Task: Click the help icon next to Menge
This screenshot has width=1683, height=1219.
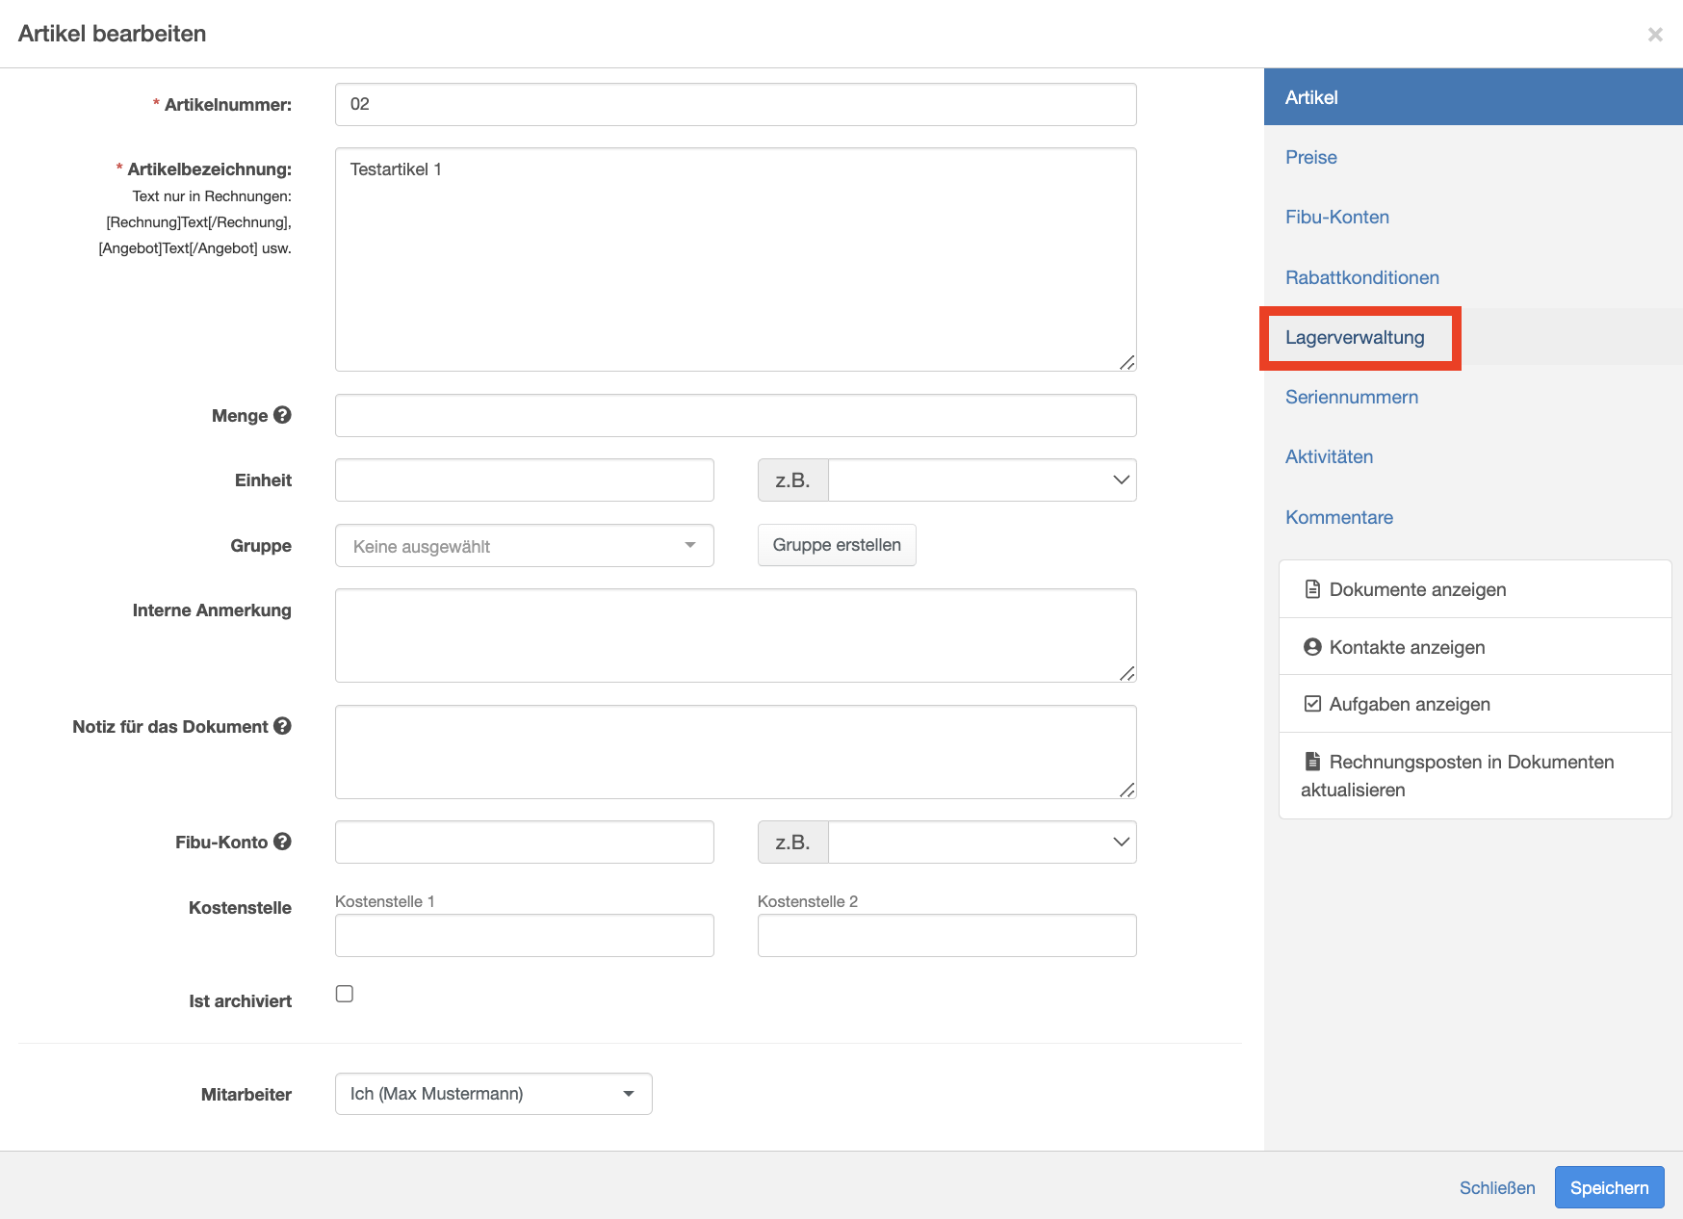Action: 282,415
